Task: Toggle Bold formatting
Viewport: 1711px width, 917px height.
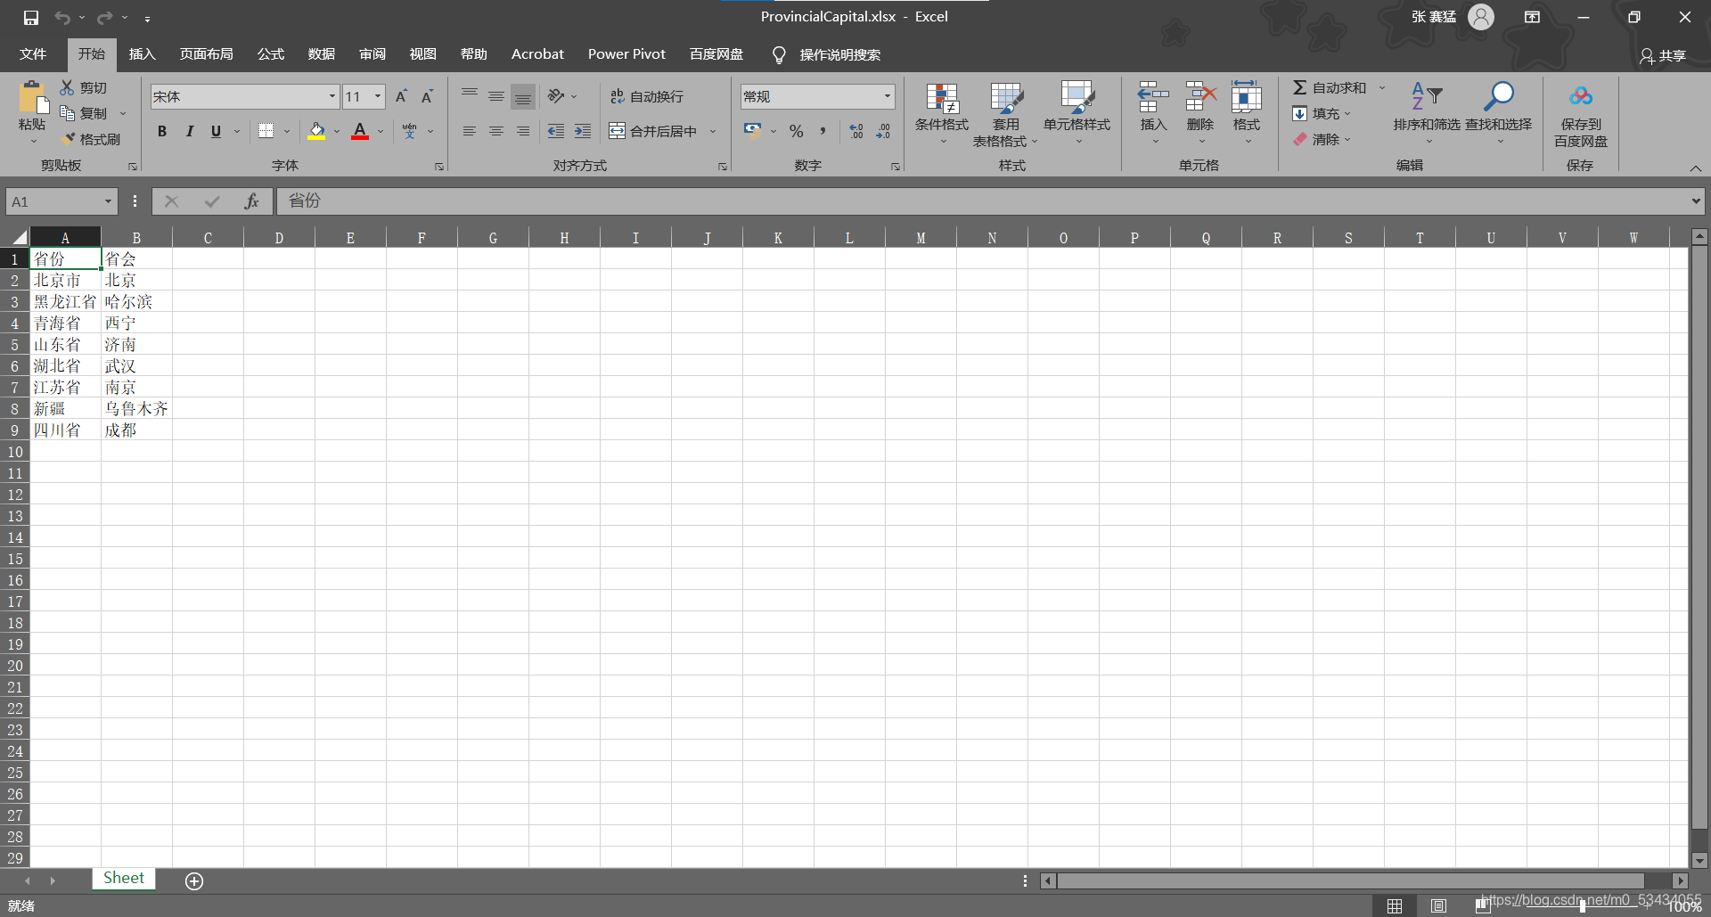Action: [162, 131]
